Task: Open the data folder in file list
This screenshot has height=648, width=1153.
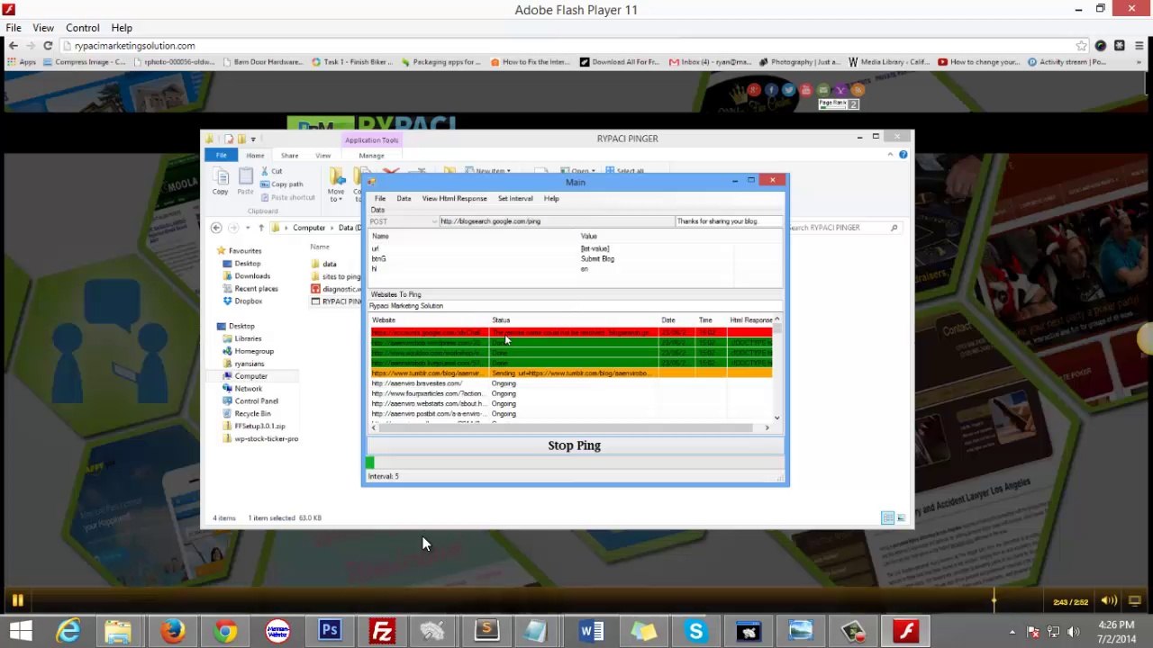Action: pos(330,265)
